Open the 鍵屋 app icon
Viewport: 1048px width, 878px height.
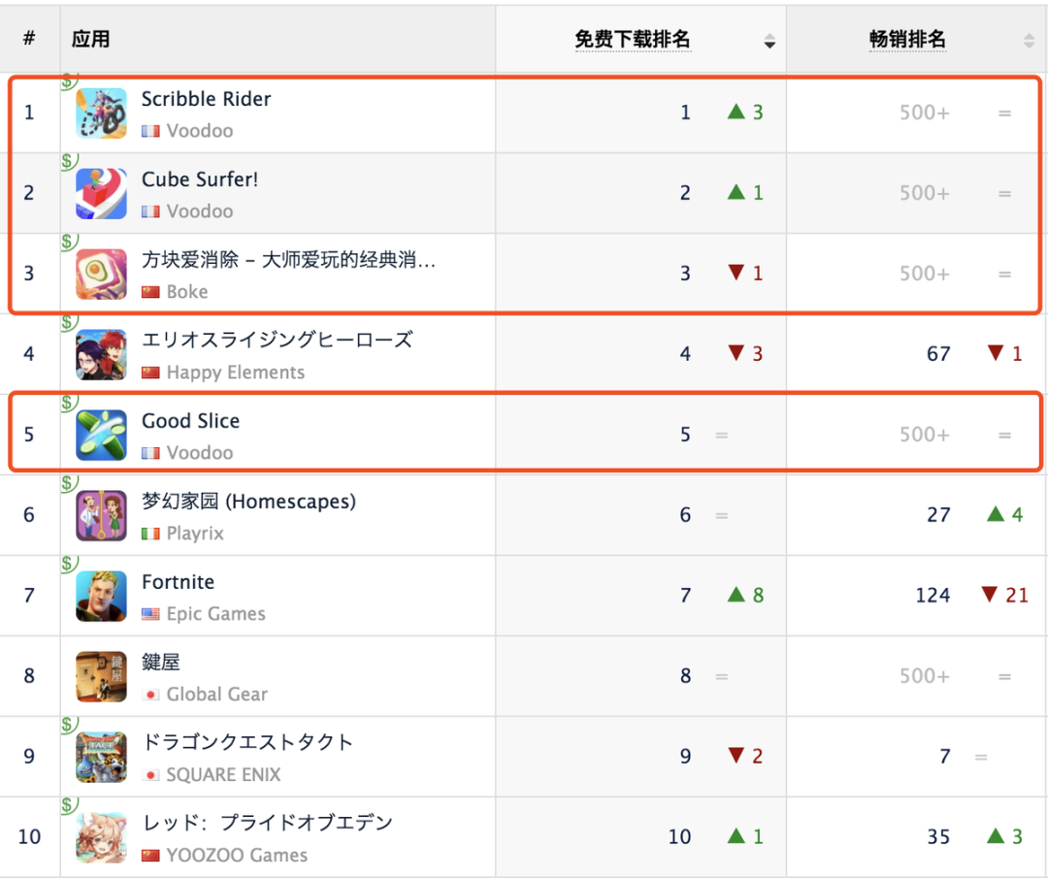(101, 676)
